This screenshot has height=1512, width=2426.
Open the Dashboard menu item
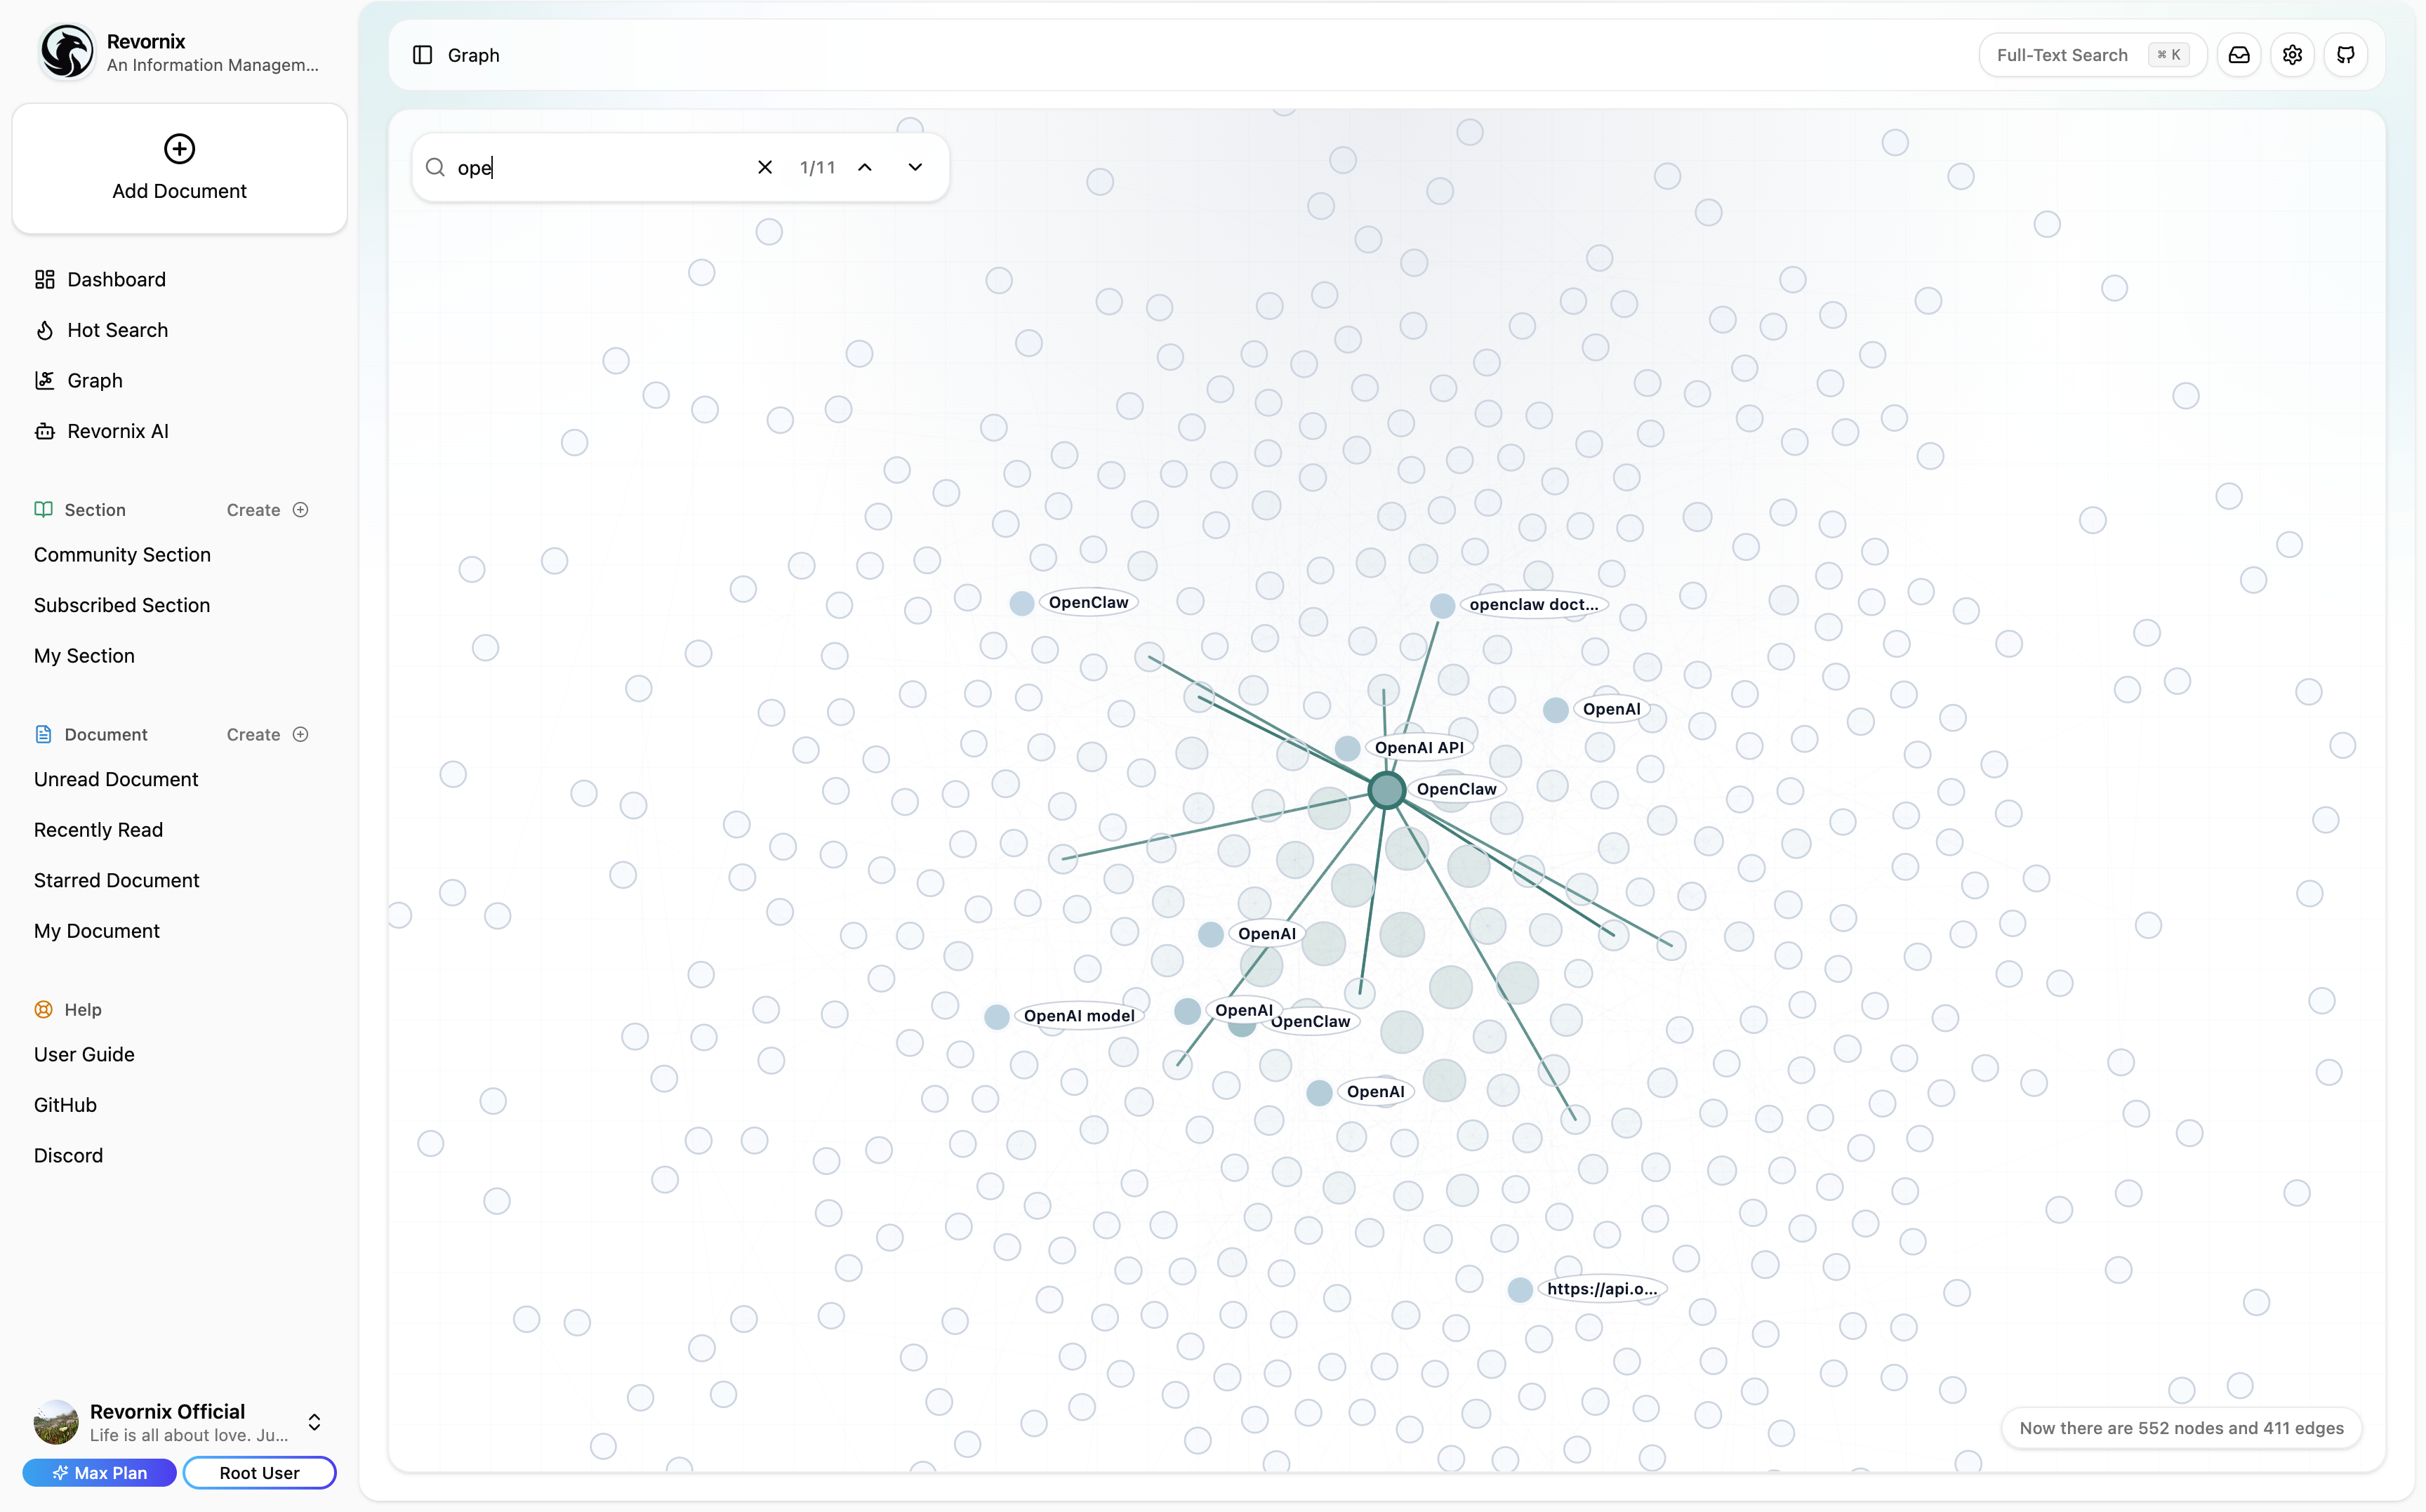coord(116,279)
